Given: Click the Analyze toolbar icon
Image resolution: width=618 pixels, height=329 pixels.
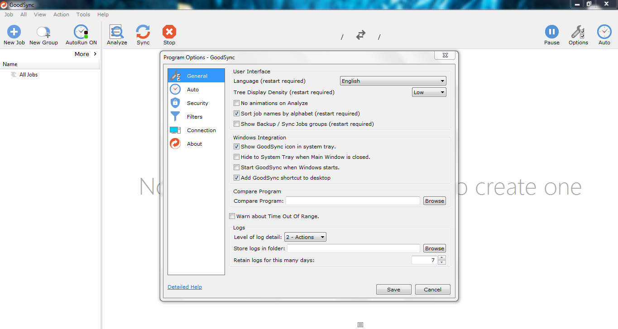Looking at the screenshot, I should click(x=117, y=32).
